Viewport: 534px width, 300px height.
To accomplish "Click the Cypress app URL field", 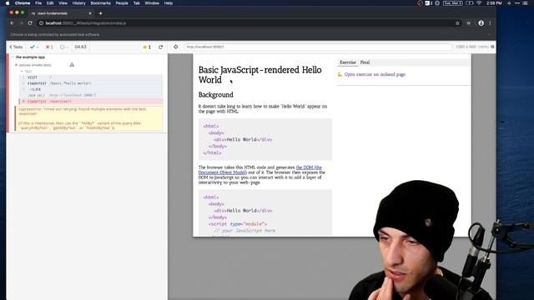I will [318, 47].
